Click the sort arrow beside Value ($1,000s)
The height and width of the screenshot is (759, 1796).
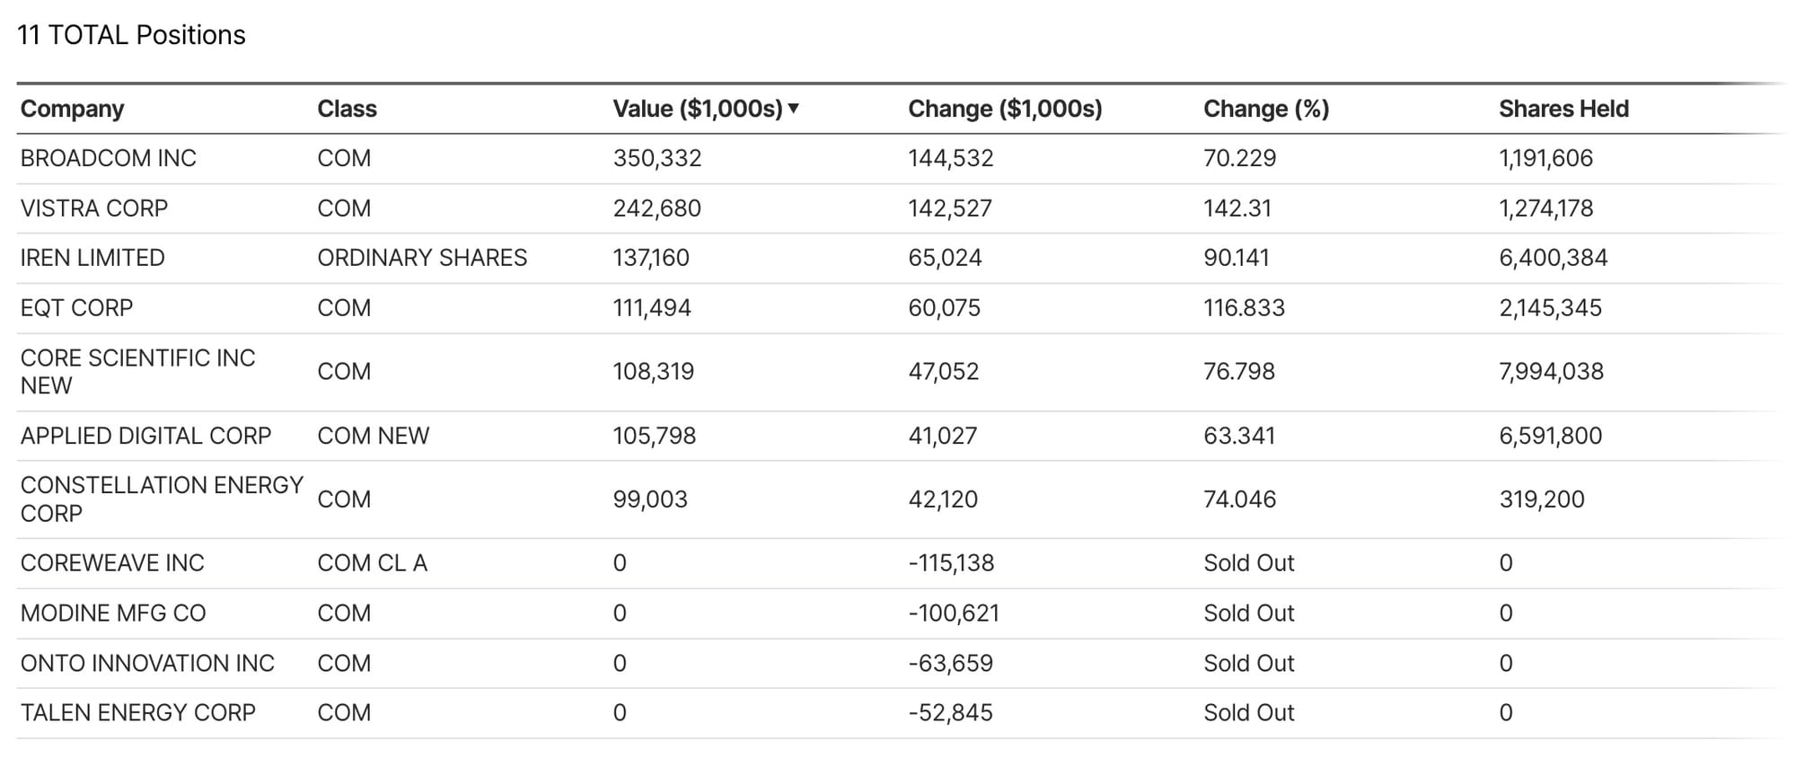[793, 109]
